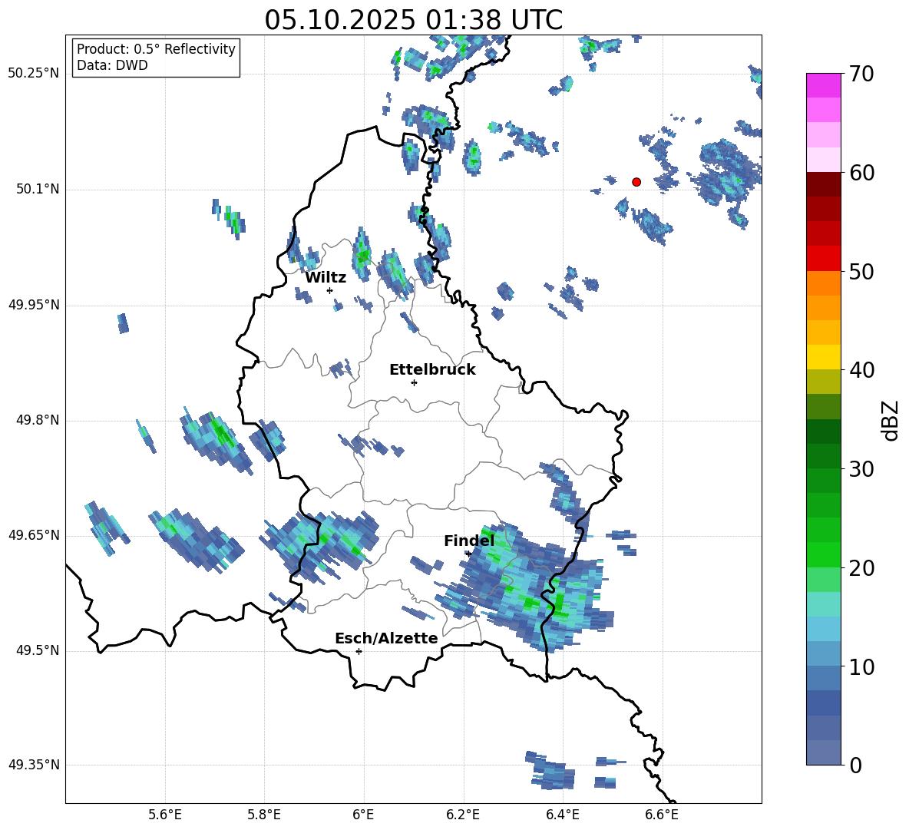
Task: Click the colorbar 50 tick label
Action: pos(861,271)
